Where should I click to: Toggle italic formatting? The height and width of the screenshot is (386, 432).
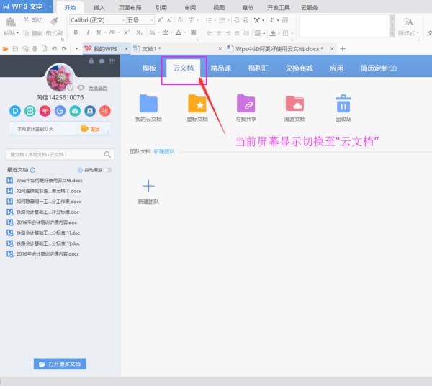[88, 32]
